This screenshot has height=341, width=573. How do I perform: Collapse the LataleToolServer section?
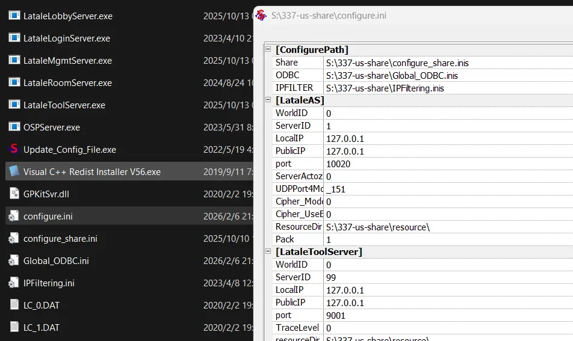[268, 251]
